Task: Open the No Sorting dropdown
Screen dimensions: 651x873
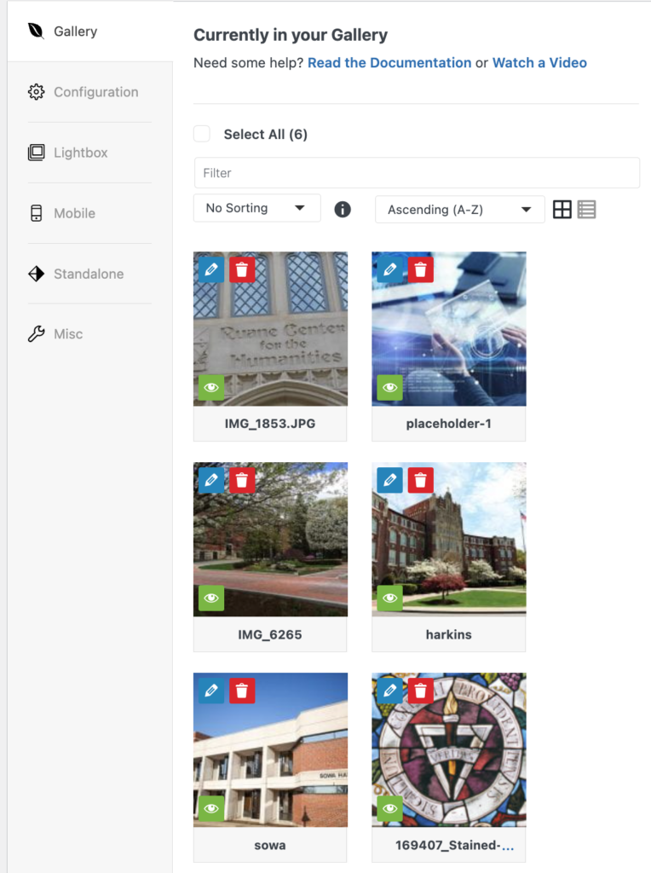Action: (256, 208)
